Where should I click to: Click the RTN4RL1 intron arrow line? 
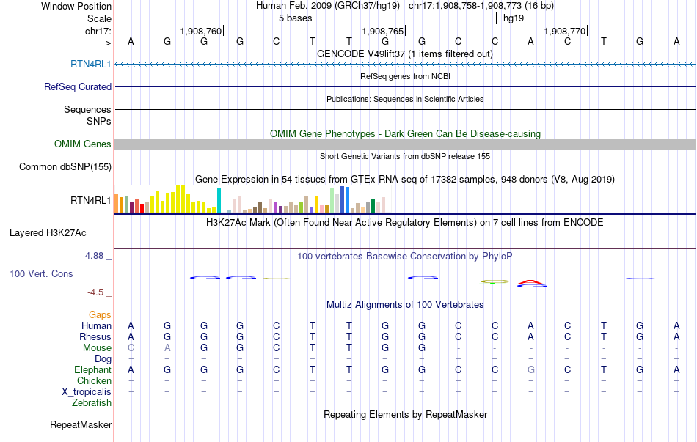pos(405,65)
